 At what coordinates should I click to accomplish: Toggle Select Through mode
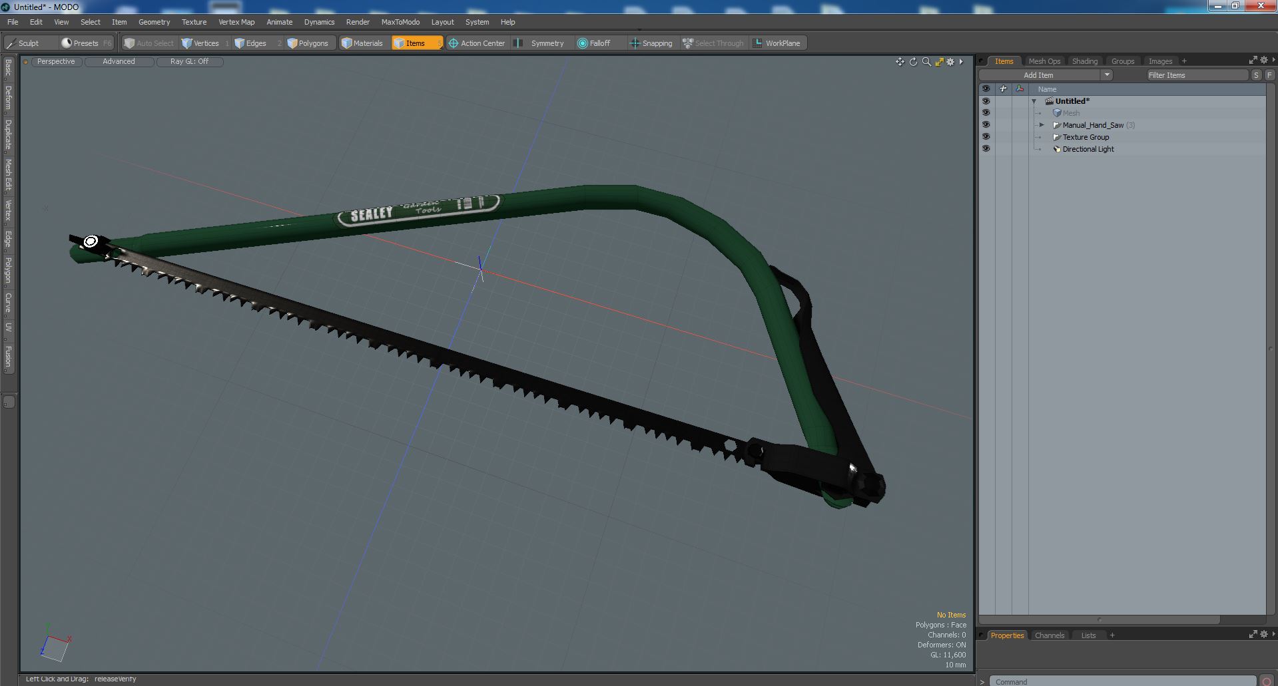pyautogui.click(x=713, y=43)
